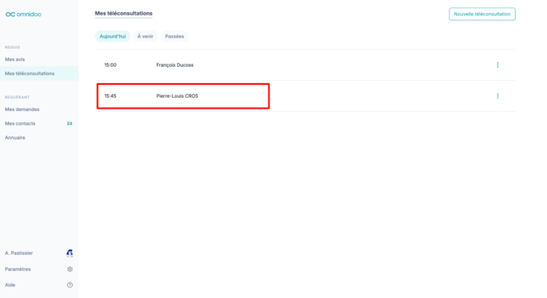Switch to the Passées tab
This screenshot has width=547, height=298.
[175, 36]
